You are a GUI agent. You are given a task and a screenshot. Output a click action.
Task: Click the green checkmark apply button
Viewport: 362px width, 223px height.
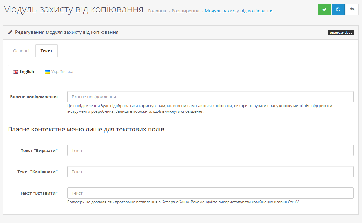point(324,10)
